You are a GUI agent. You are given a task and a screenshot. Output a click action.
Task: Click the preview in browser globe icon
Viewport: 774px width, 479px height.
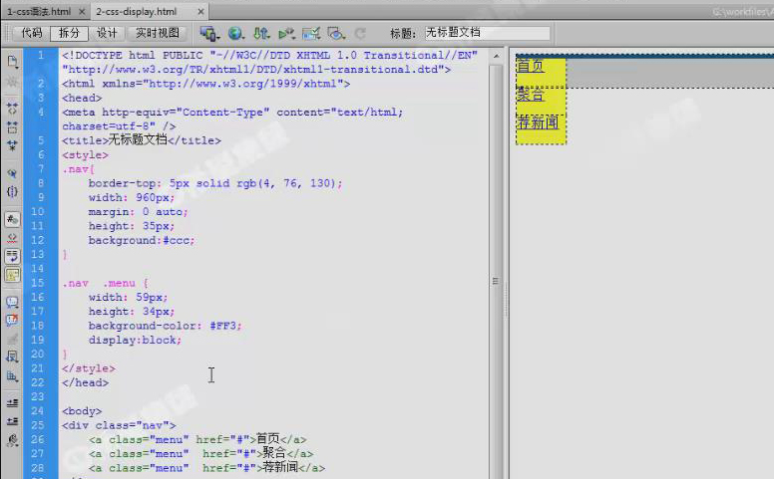(x=236, y=33)
